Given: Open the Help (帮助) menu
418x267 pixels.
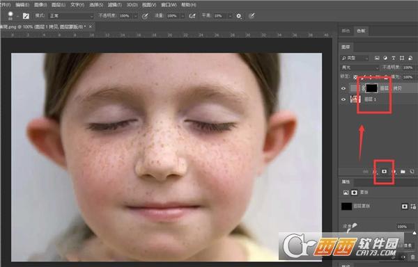Looking at the screenshot, I should coord(189,5).
